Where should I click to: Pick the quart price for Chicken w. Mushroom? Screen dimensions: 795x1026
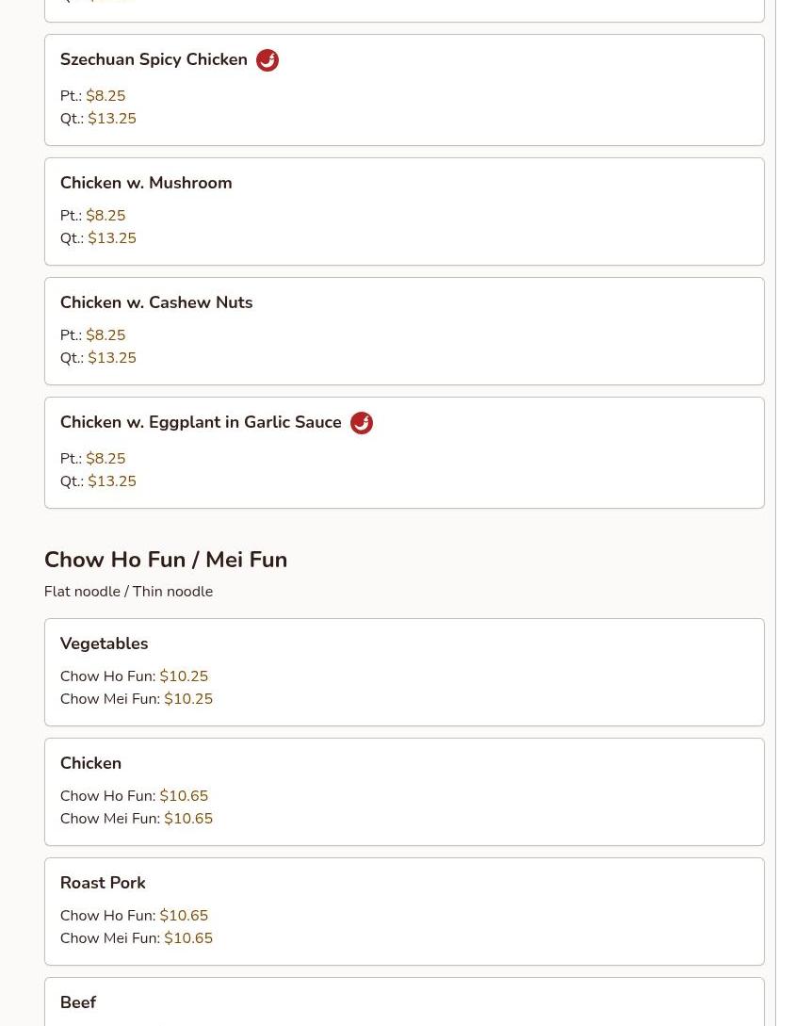tap(112, 238)
